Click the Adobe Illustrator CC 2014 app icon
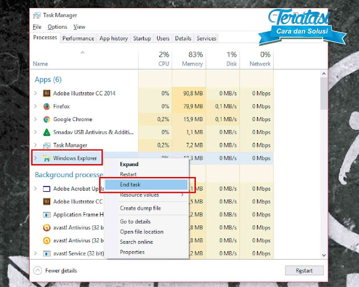 (x=47, y=94)
